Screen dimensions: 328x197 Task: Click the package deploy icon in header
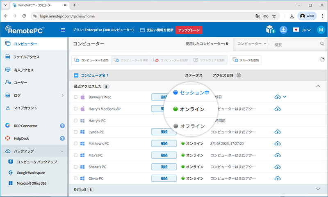[x=270, y=29]
